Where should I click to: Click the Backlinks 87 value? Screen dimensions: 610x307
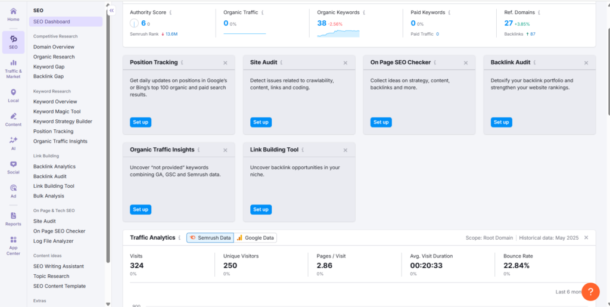533,34
